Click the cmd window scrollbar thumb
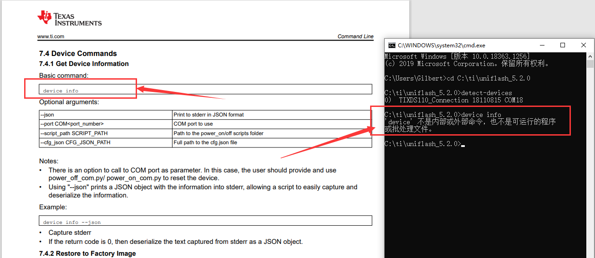This screenshot has height=258, width=595. pyautogui.click(x=590, y=64)
